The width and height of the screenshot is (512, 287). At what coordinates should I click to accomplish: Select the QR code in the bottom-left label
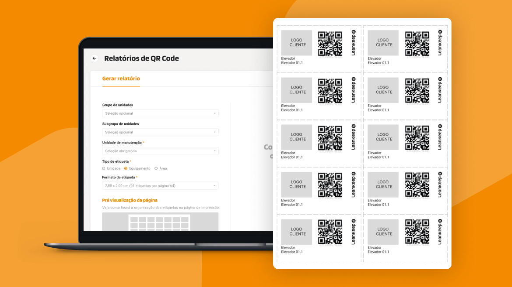point(330,232)
